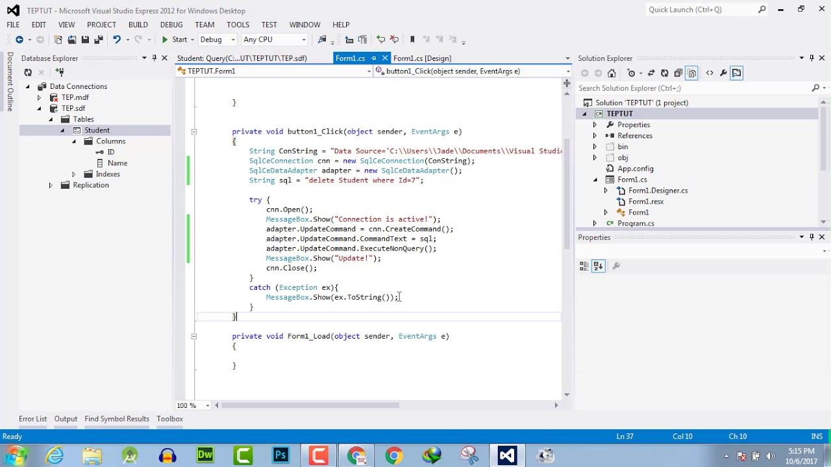This screenshot has width=831, height=467.
Task: Toggle bookmark with the toolbar bookmark icon
Action: pyautogui.click(x=412, y=40)
